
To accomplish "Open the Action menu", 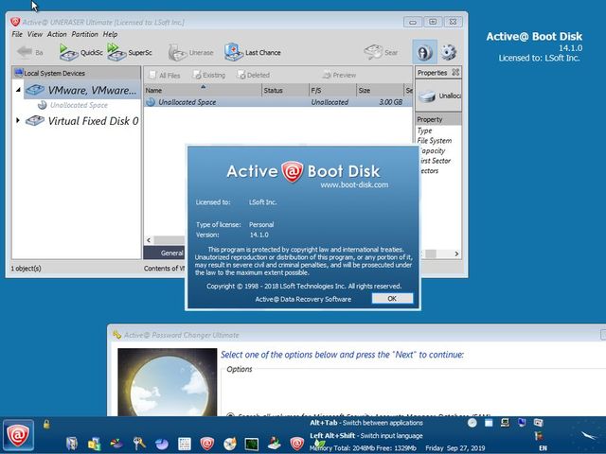I will click(57, 34).
